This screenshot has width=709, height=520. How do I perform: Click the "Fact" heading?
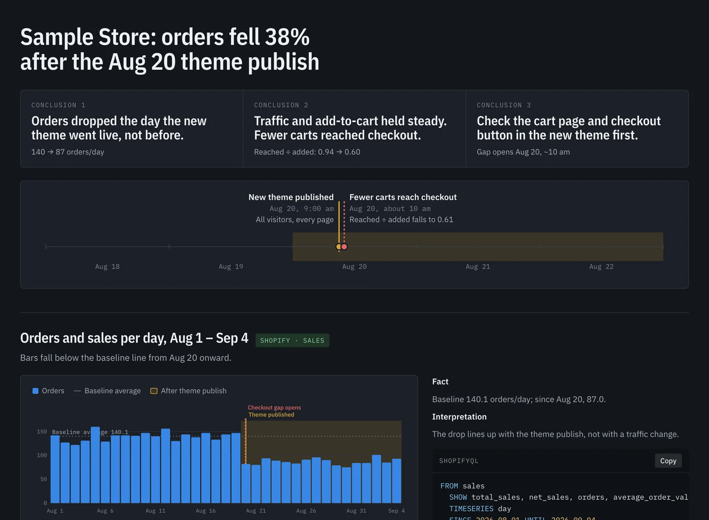(x=440, y=382)
